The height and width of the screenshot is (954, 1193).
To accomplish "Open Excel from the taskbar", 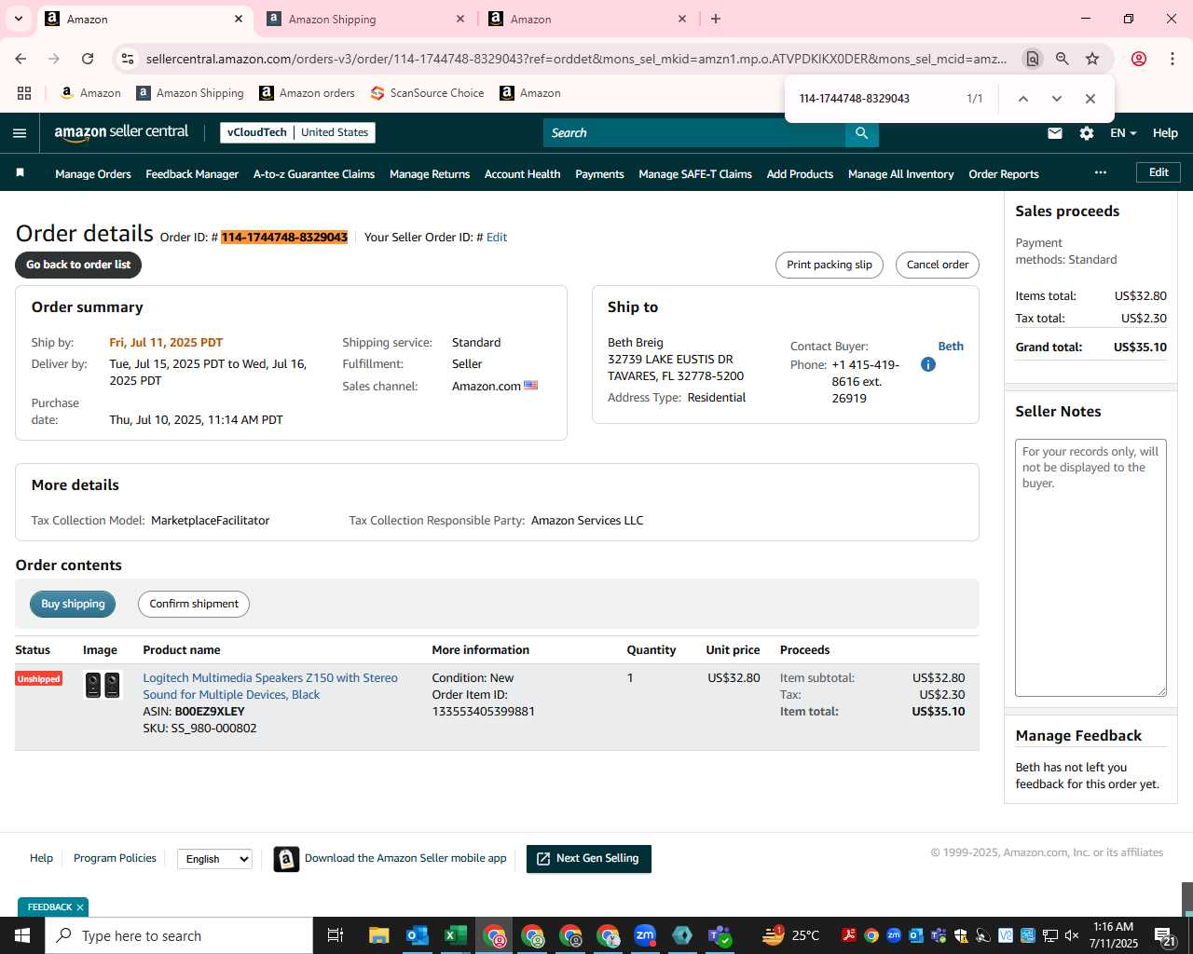I will tap(456, 935).
